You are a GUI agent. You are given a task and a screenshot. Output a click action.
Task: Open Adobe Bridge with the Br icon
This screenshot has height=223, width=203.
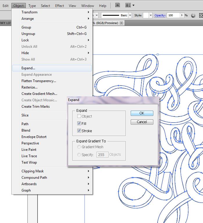[x=118, y=5]
